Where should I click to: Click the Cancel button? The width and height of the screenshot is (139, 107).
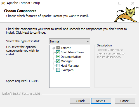125,101
